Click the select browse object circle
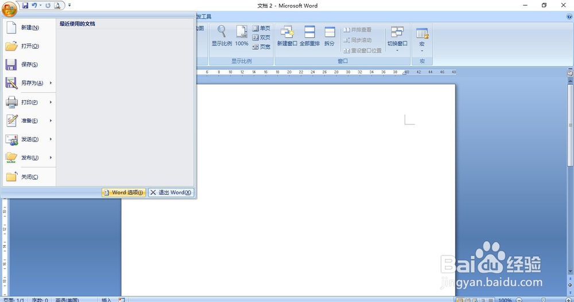Viewport: 574px width, 302px height. click(x=570, y=285)
